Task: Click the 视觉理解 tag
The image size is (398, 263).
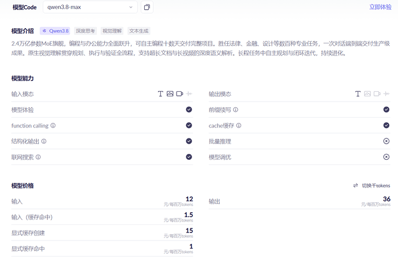Action: pos(112,31)
